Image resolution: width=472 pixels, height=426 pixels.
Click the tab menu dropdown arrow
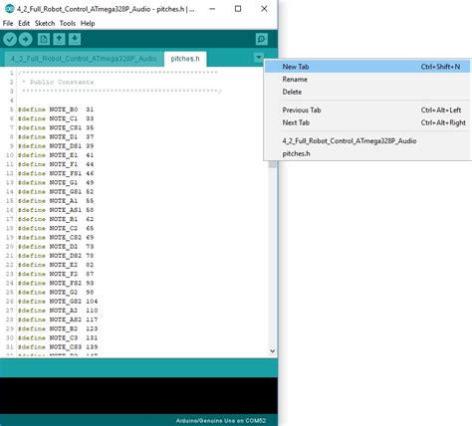click(259, 58)
